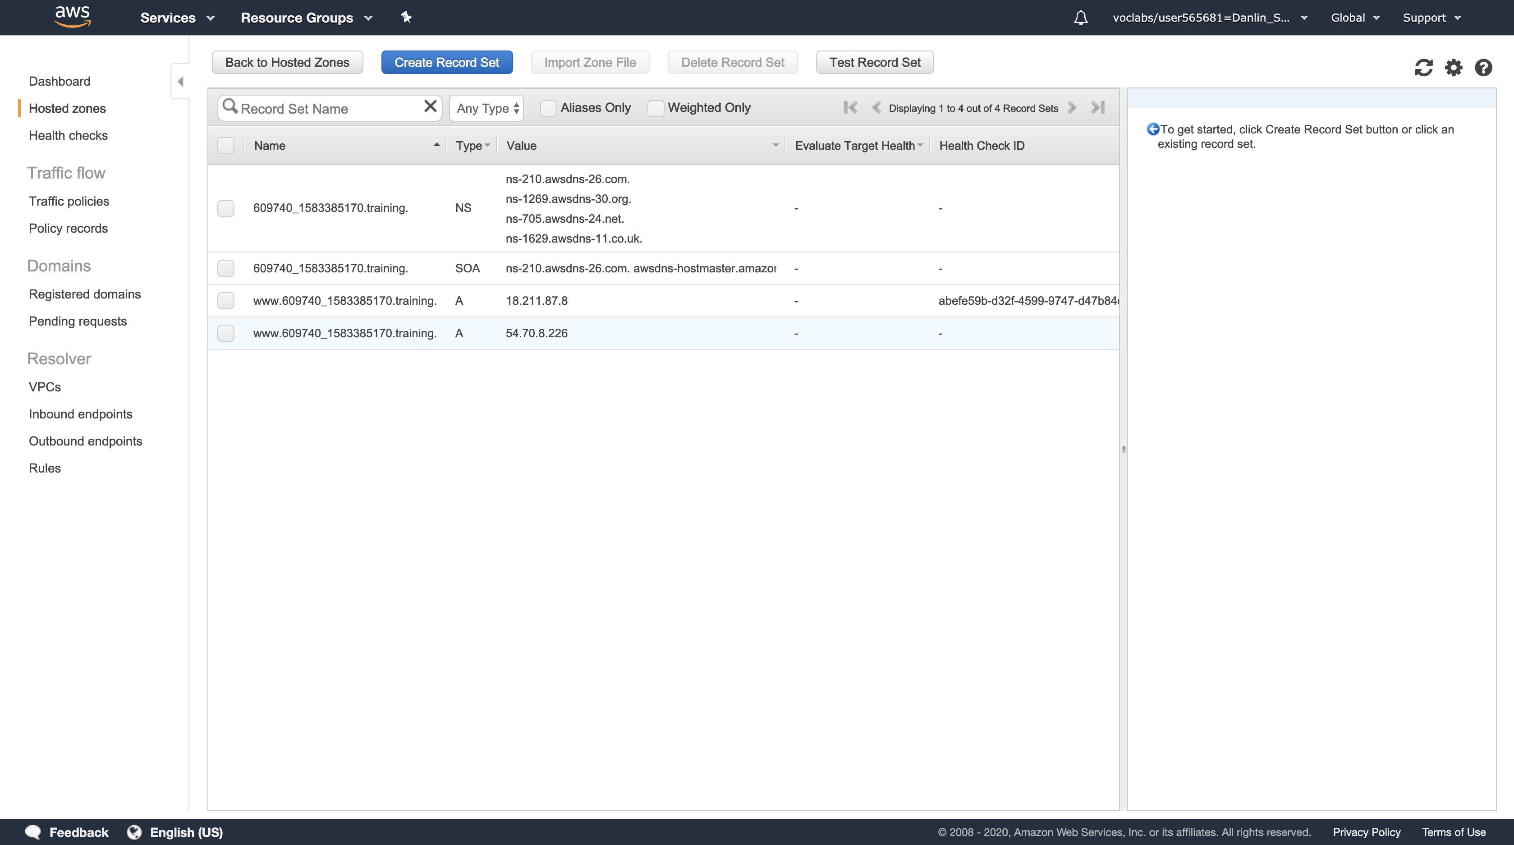Check the box for the 54.70.8.226 record

[x=226, y=333]
